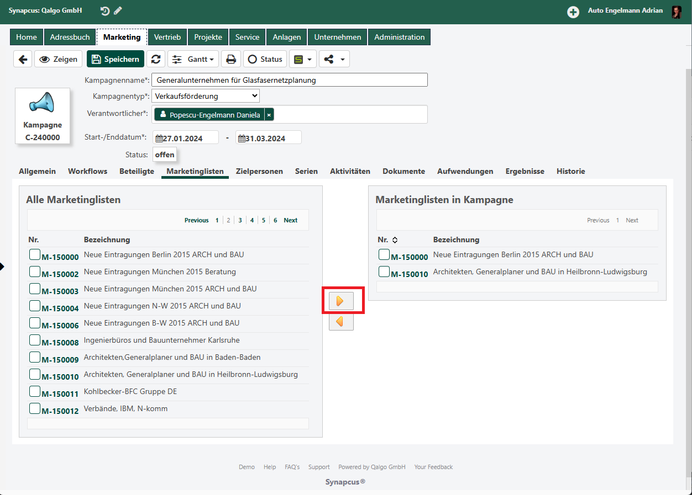
Task: Select M-150010 checkbox in campaign lists
Action: [x=384, y=272]
